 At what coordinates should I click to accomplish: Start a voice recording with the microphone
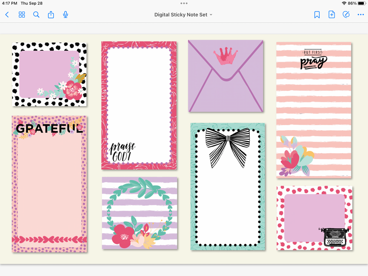point(65,14)
